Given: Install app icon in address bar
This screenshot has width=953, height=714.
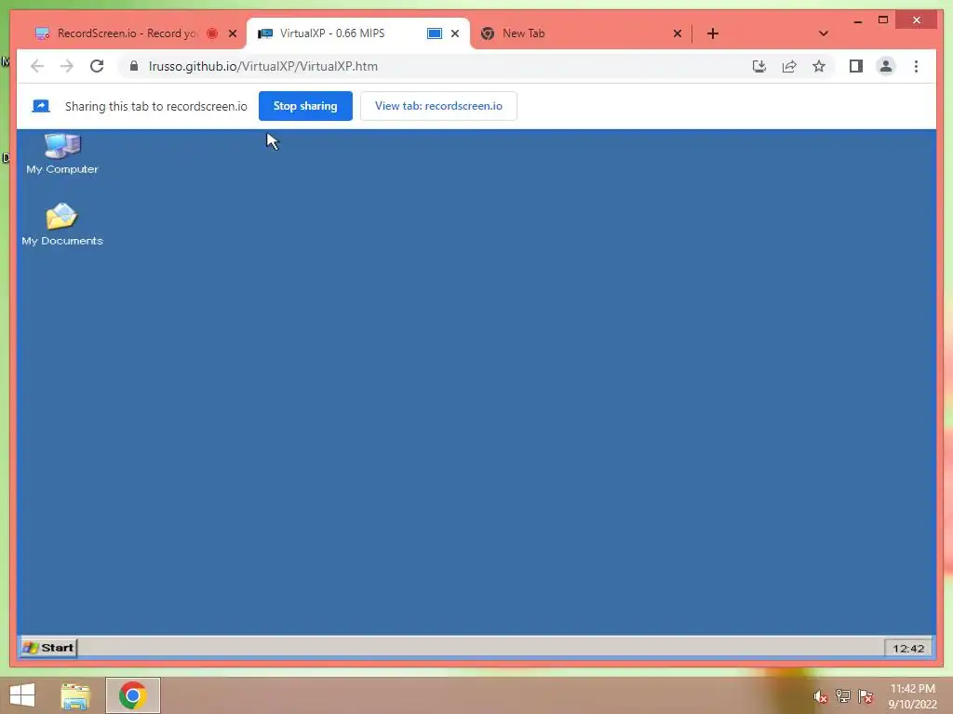Looking at the screenshot, I should click(x=759, y=66).
